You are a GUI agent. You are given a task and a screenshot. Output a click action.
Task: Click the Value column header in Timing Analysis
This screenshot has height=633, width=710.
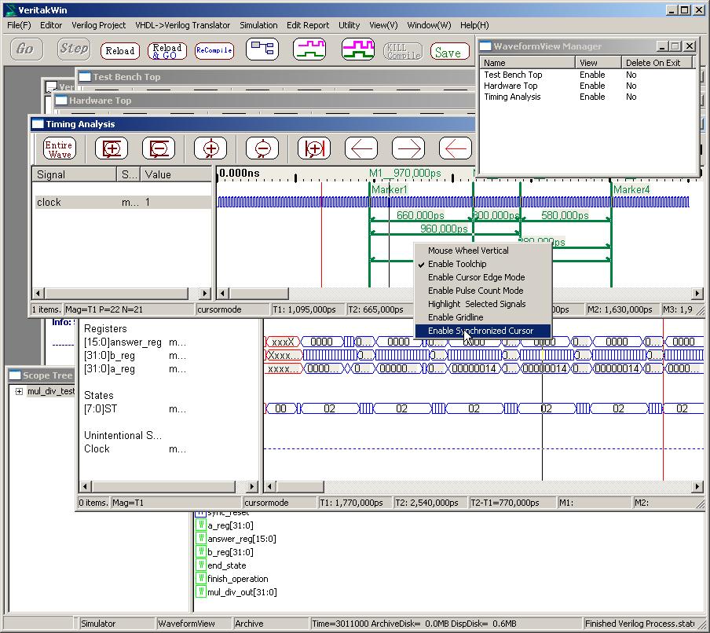coord(176,175)
